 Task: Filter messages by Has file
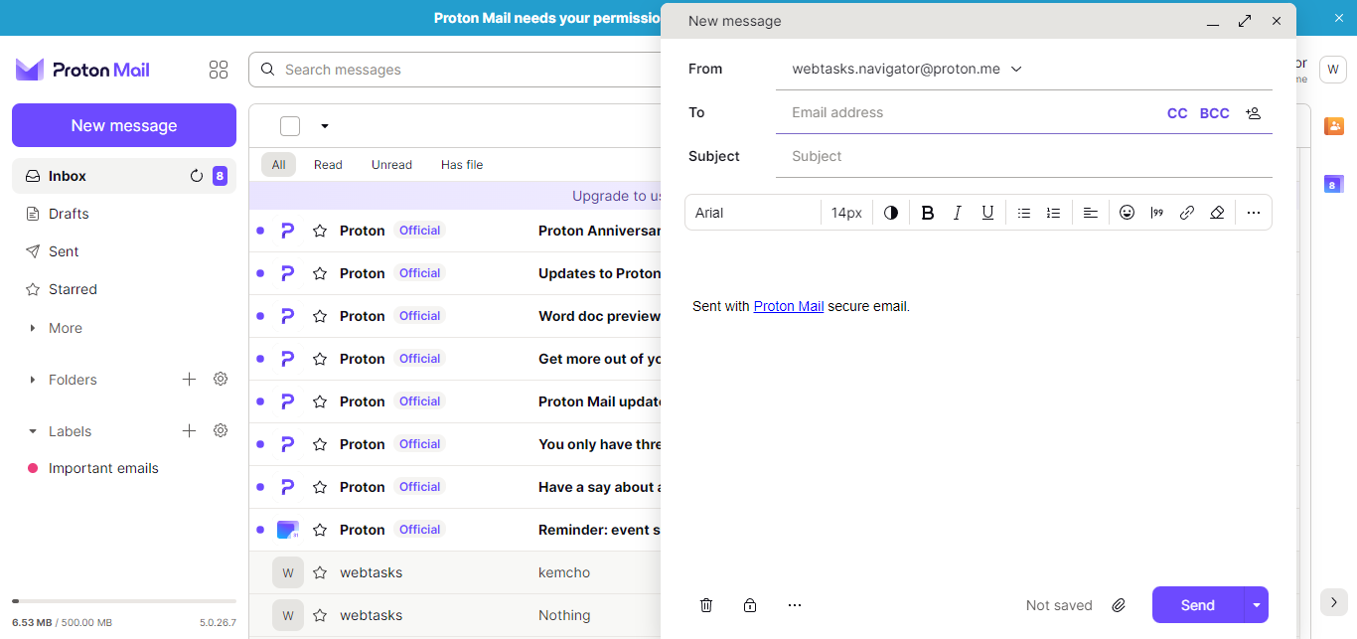(462, 165)
